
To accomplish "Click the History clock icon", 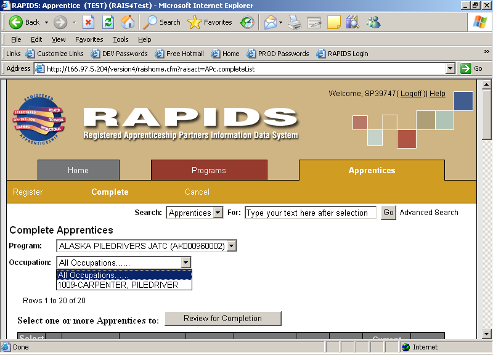I will pyautogui.click(x=247, y=22).
